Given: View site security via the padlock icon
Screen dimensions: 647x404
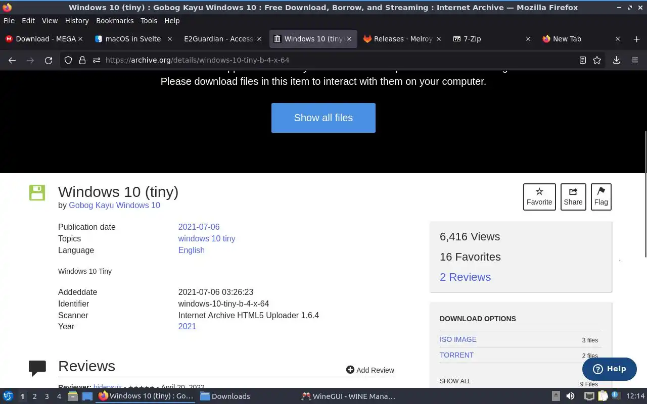Looking at the screenshot, I should [82, 60].
